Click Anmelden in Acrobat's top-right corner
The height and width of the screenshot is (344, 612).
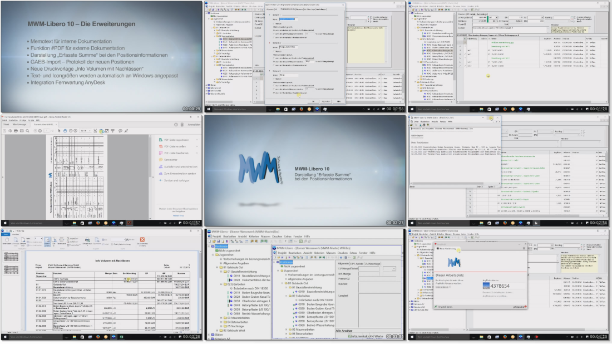[194, 125]
